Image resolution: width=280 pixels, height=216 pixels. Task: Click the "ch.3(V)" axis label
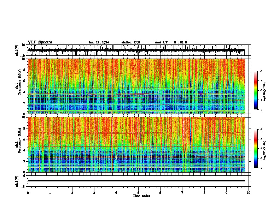click(17, 181)
